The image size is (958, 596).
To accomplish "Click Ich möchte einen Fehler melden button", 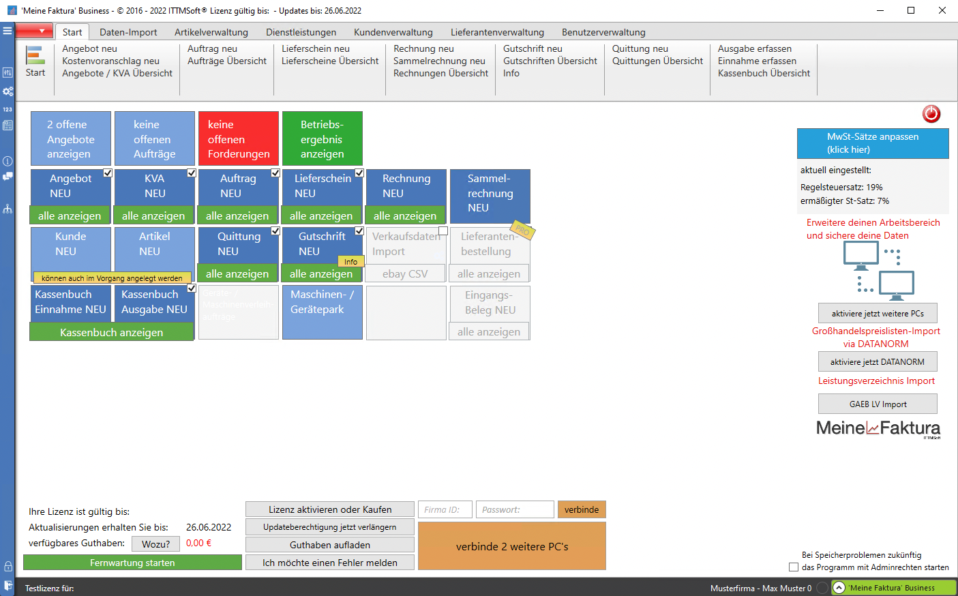I will click(330, 563).
